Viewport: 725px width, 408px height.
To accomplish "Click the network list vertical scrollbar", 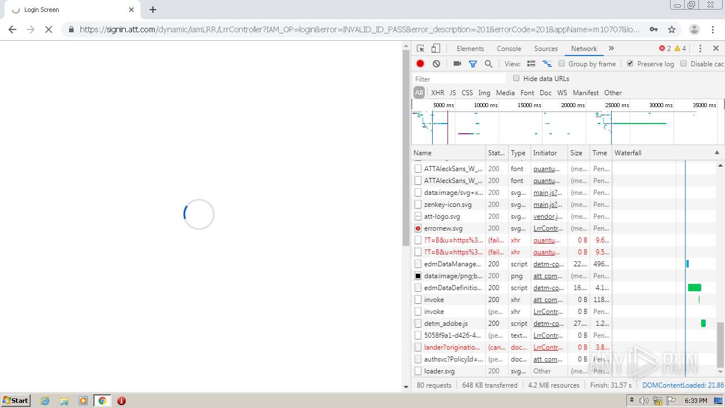I will click(x=720, y=345).
